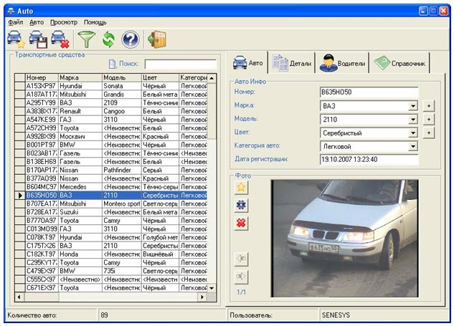This screenshot has width=454, height=326.
Task: Switch to the Авто tab
Action: 248,62
